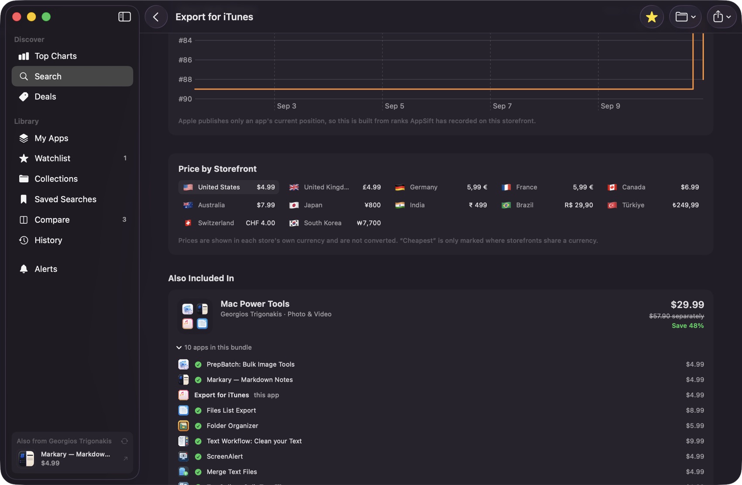Screen dimensions: 742x485
Task: Click the Text Workflow app icon
Action: (183, 441)
